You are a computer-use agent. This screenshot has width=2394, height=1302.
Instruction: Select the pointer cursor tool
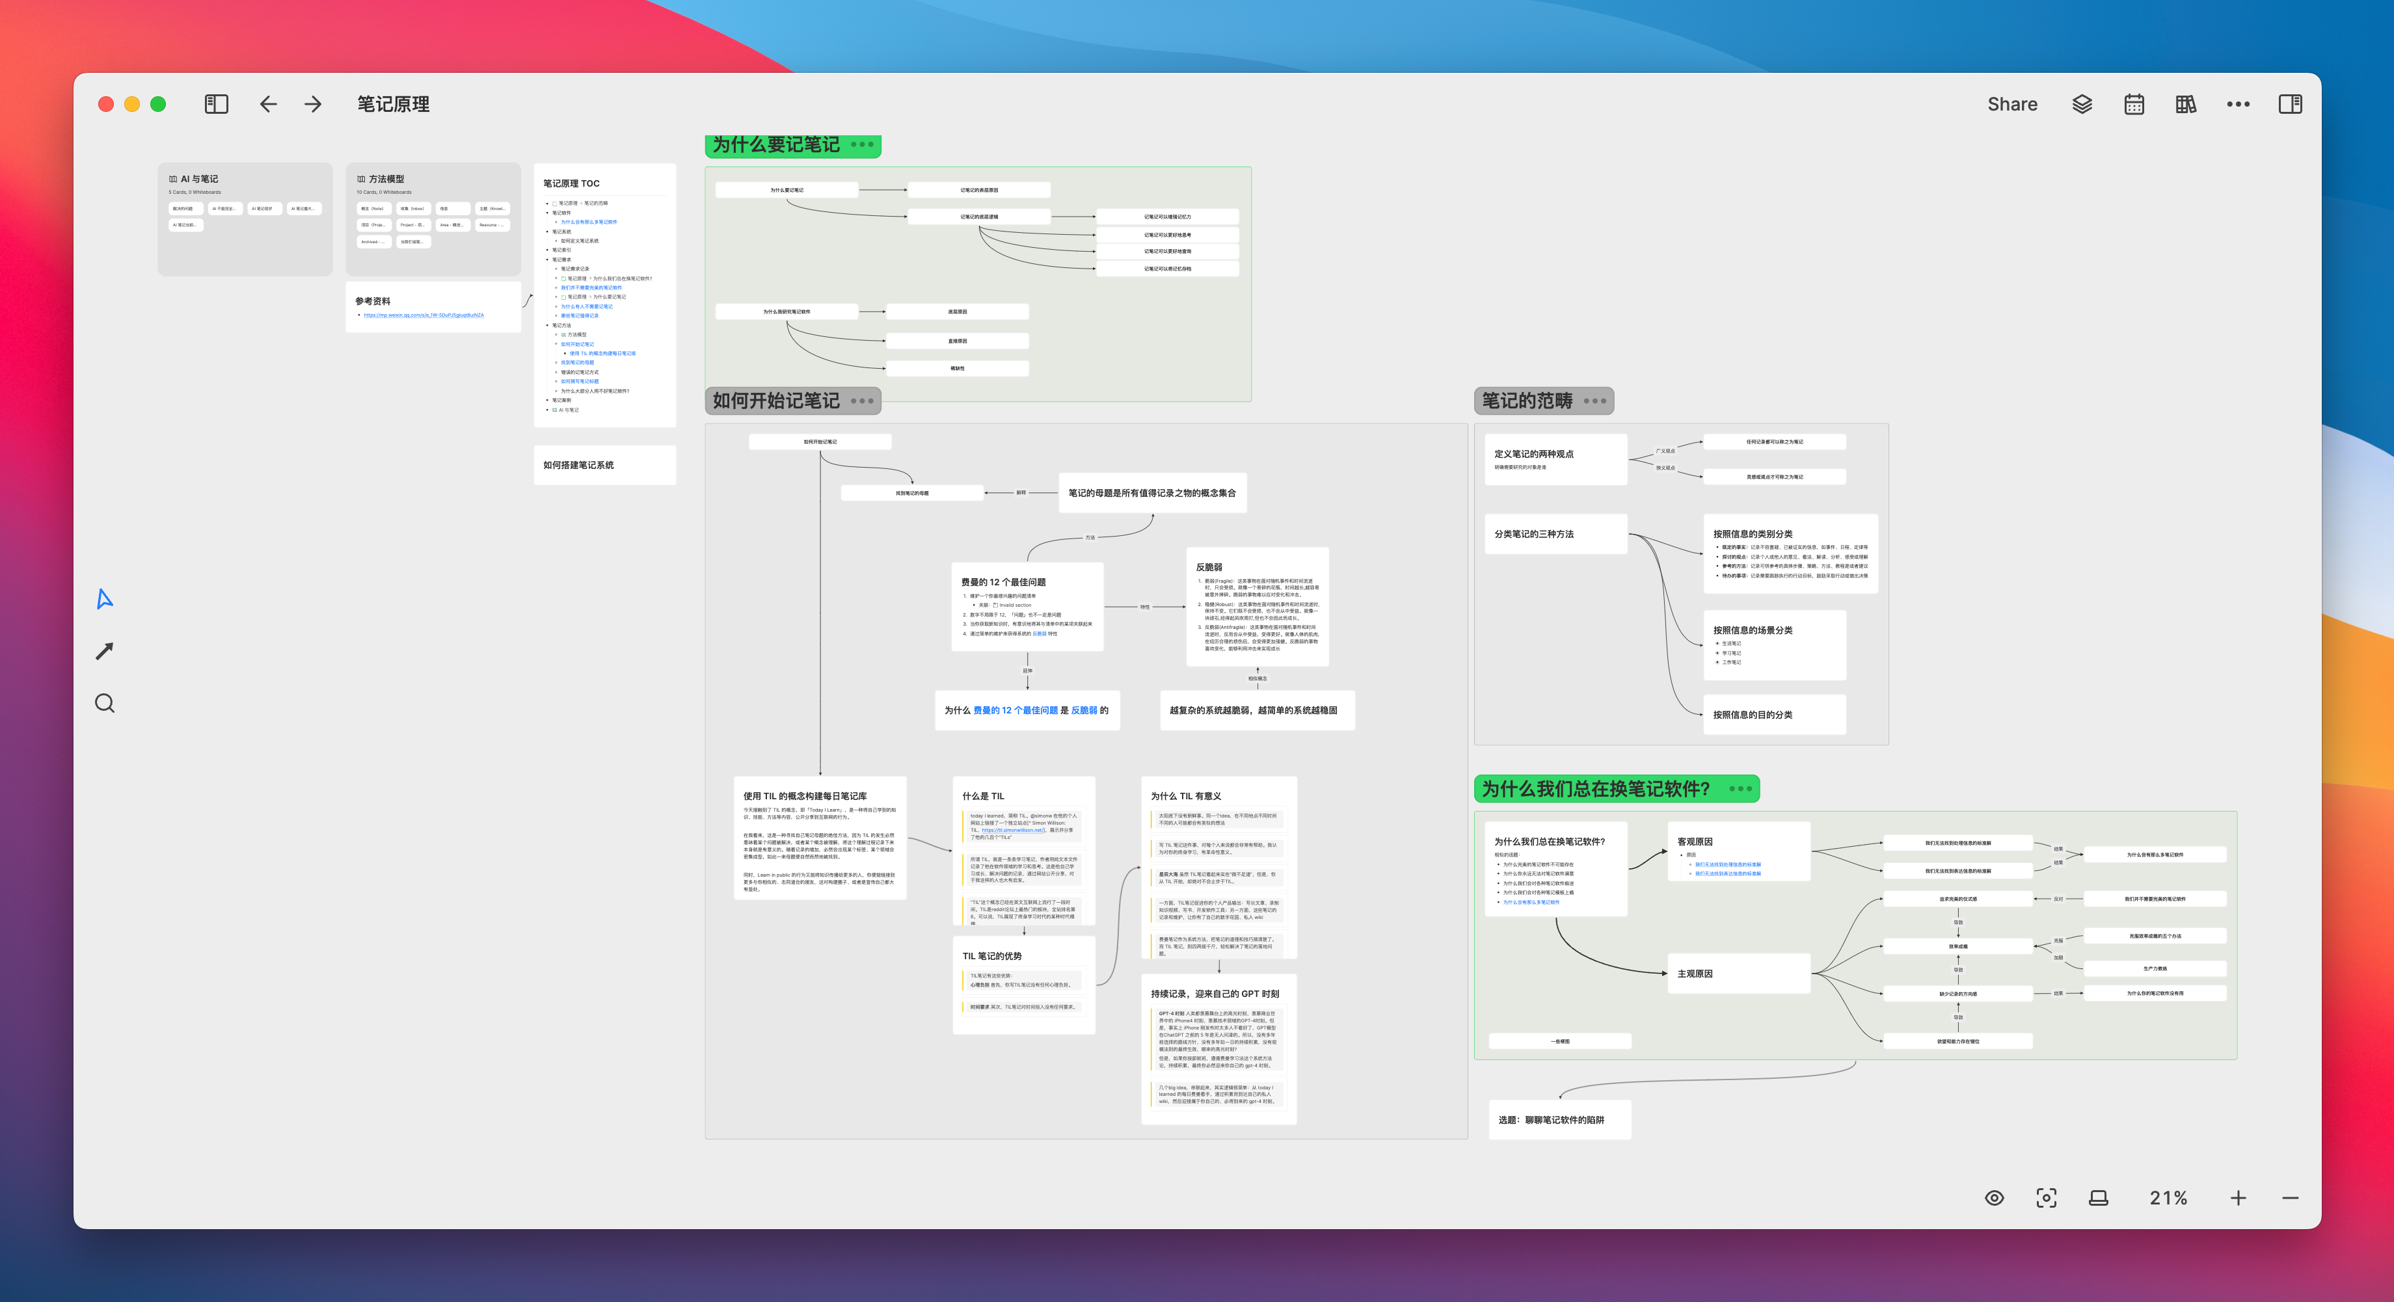point(105,600)
